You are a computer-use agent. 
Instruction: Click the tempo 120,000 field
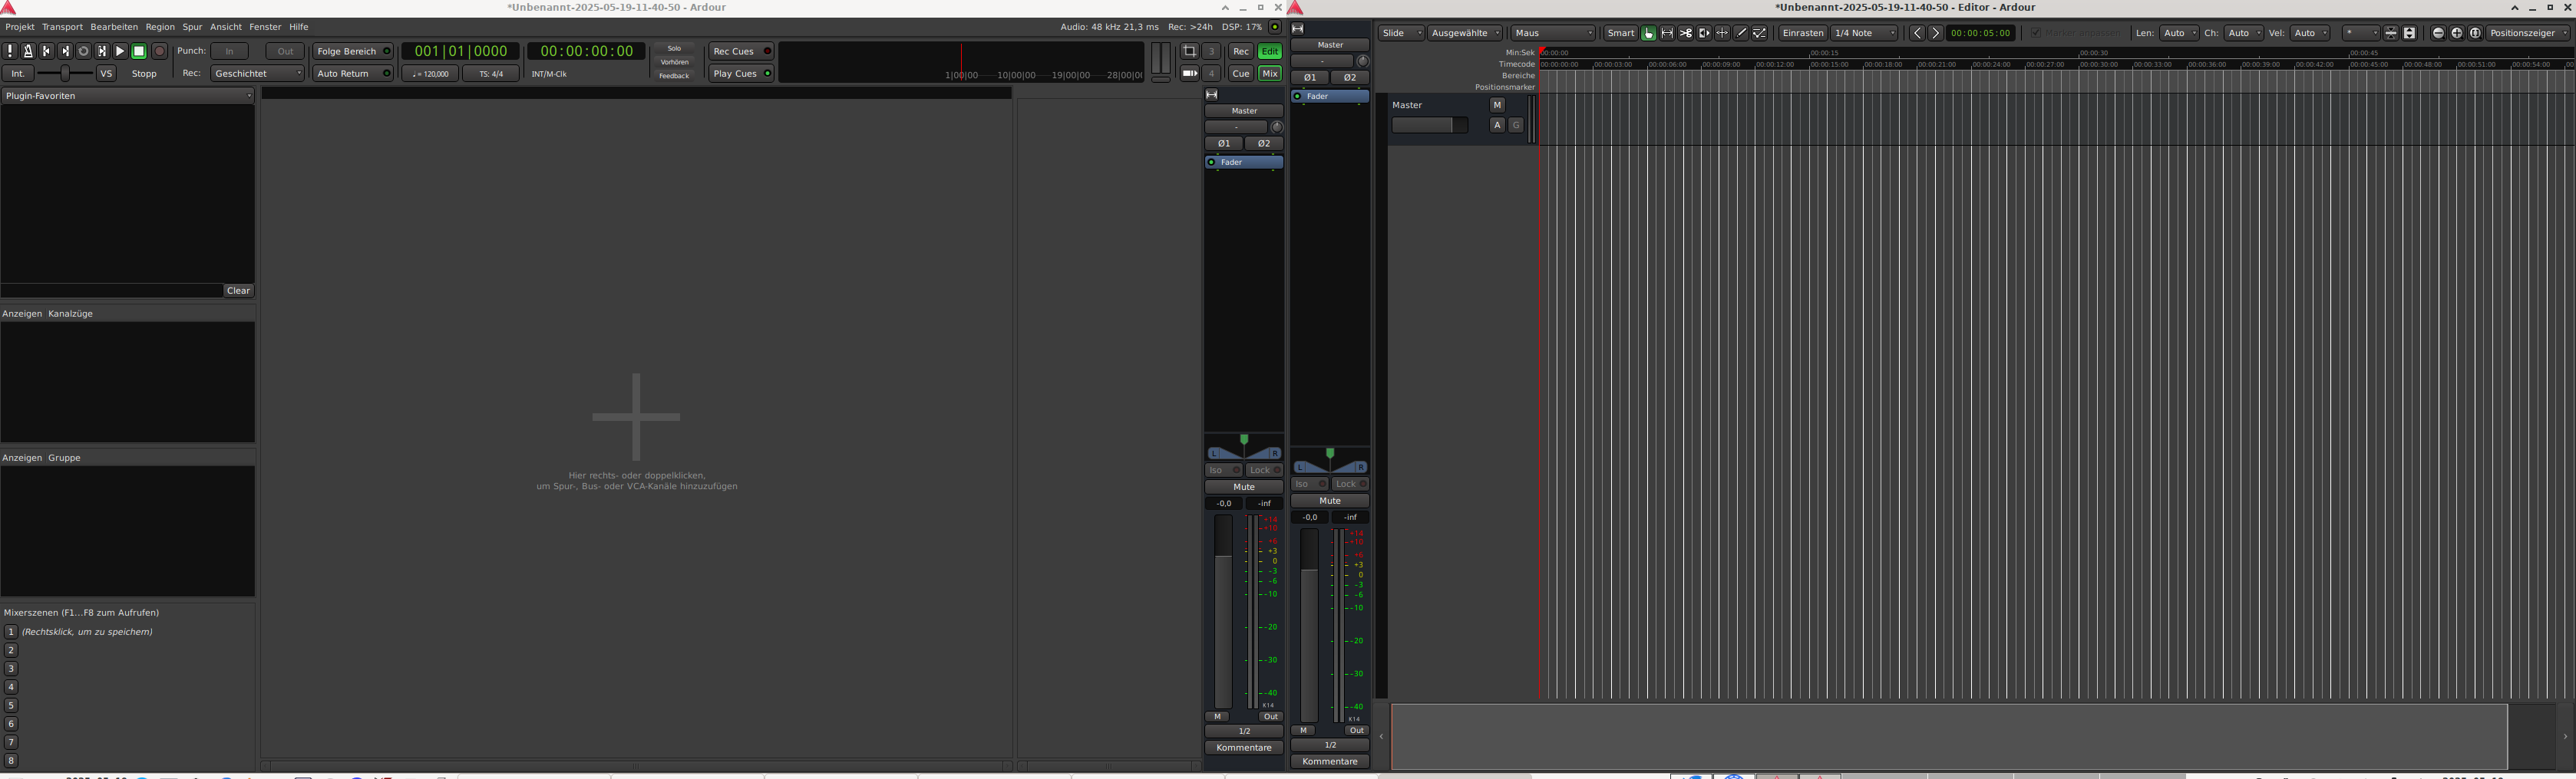pyautogui.click(x=430, y=74)
